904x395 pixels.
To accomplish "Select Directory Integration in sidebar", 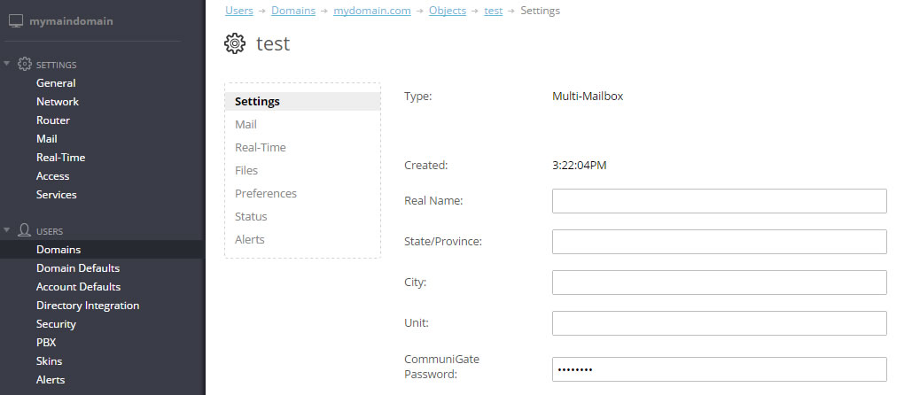I will (88, 306).
